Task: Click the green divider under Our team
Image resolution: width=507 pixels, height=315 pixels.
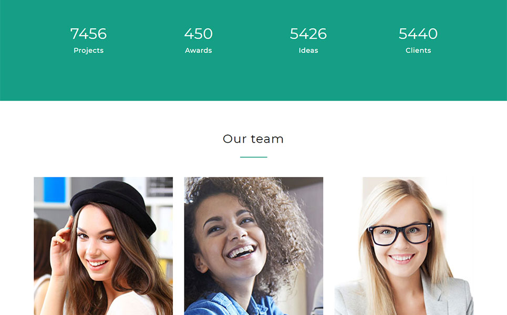Action: click(253, 157)
